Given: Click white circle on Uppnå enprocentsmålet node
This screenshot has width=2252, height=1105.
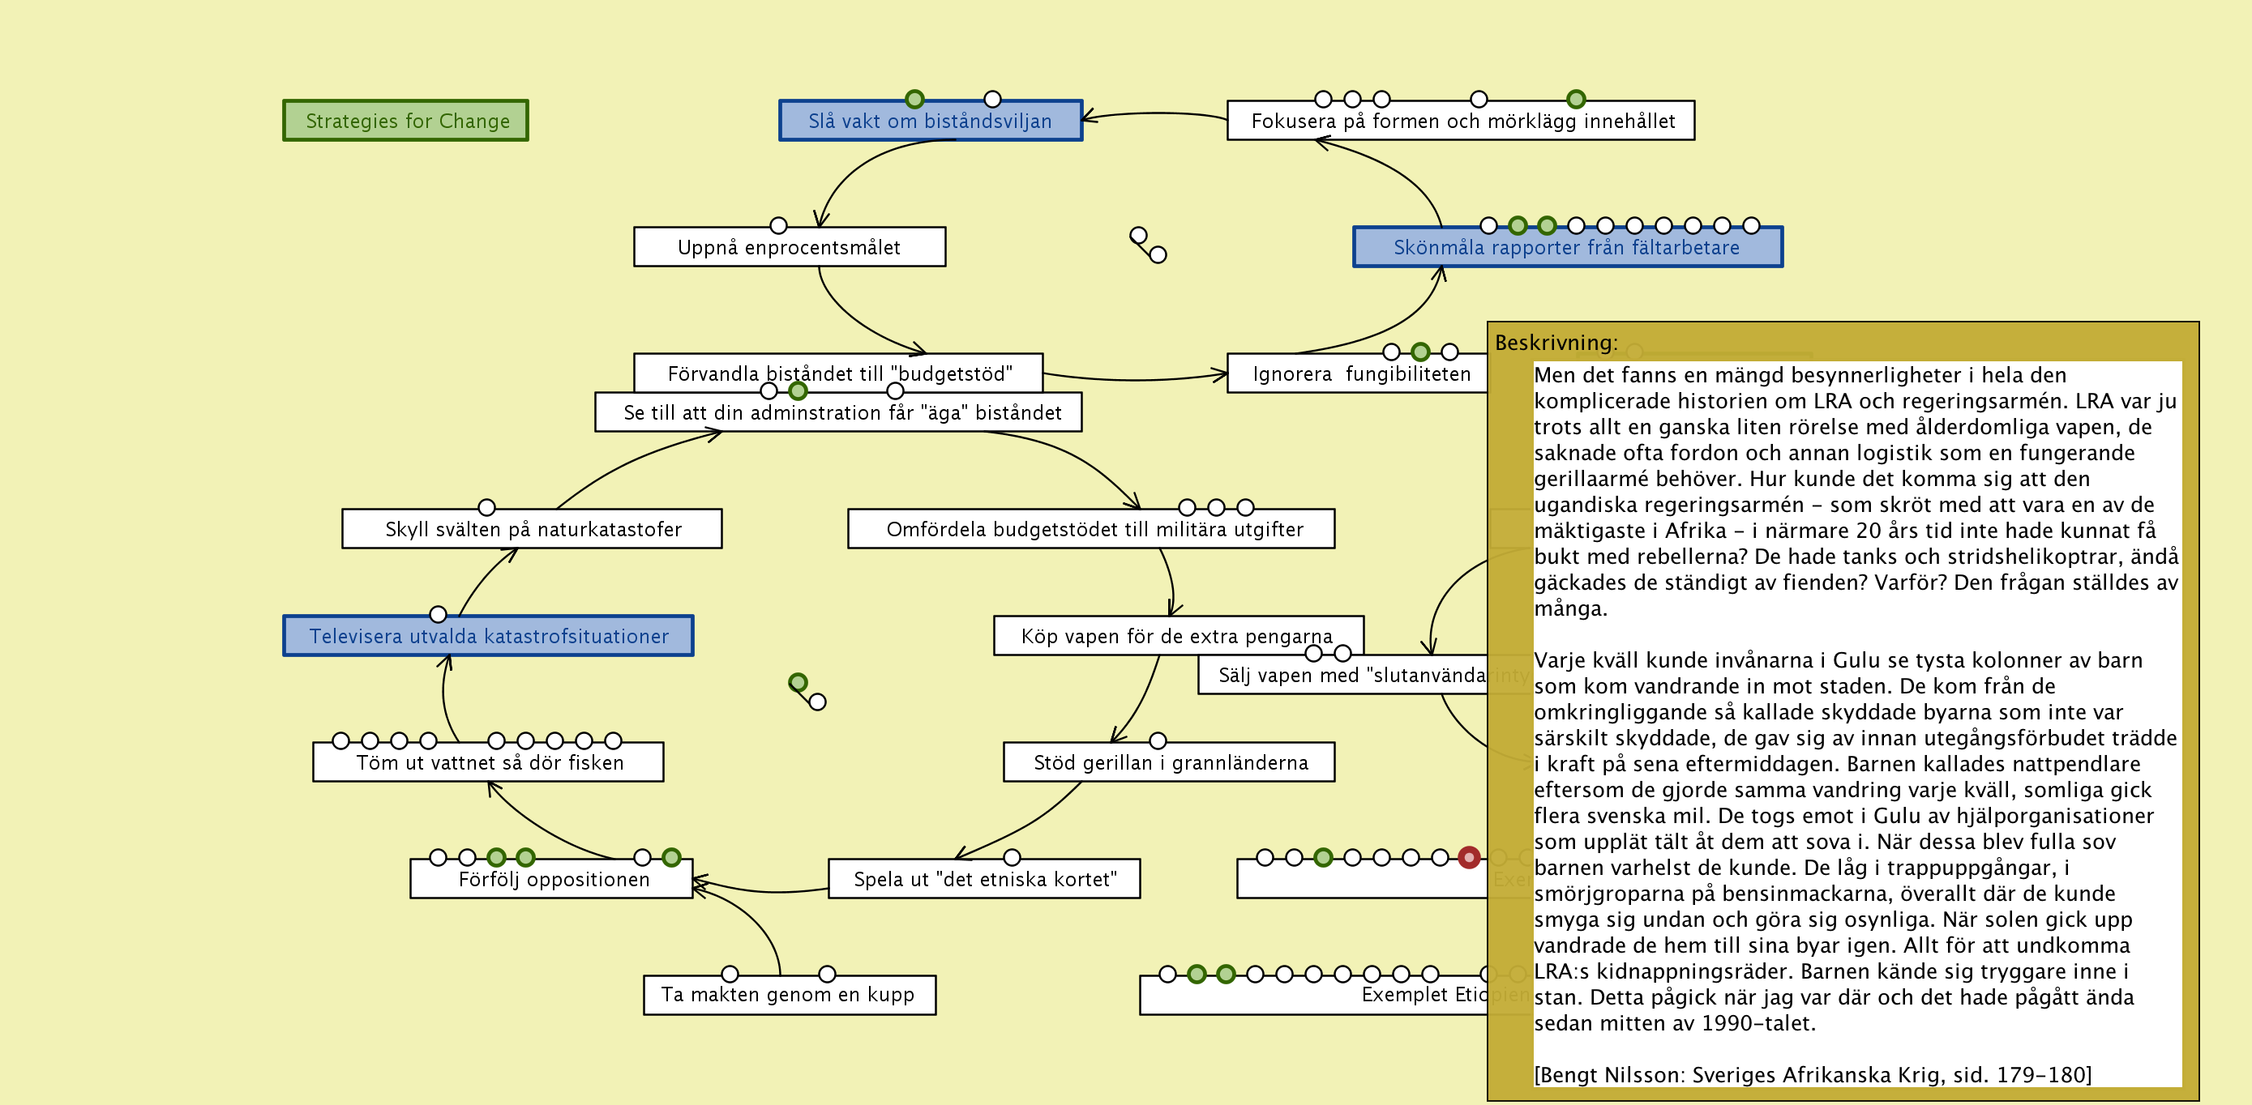Looking at the screenshot, I should coord(778,225).
